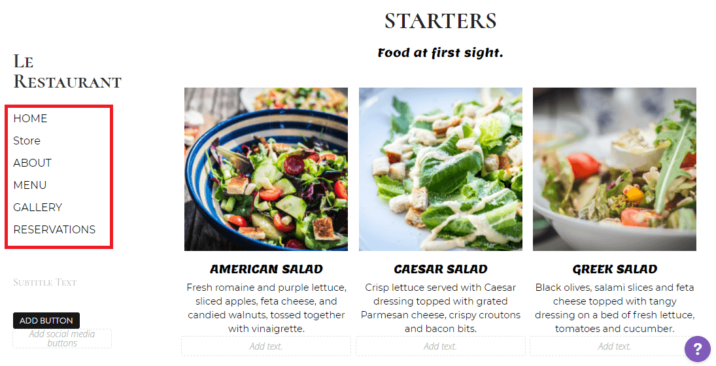
Task: Edit the Subtitle Text placeholder
Action: 45,282
